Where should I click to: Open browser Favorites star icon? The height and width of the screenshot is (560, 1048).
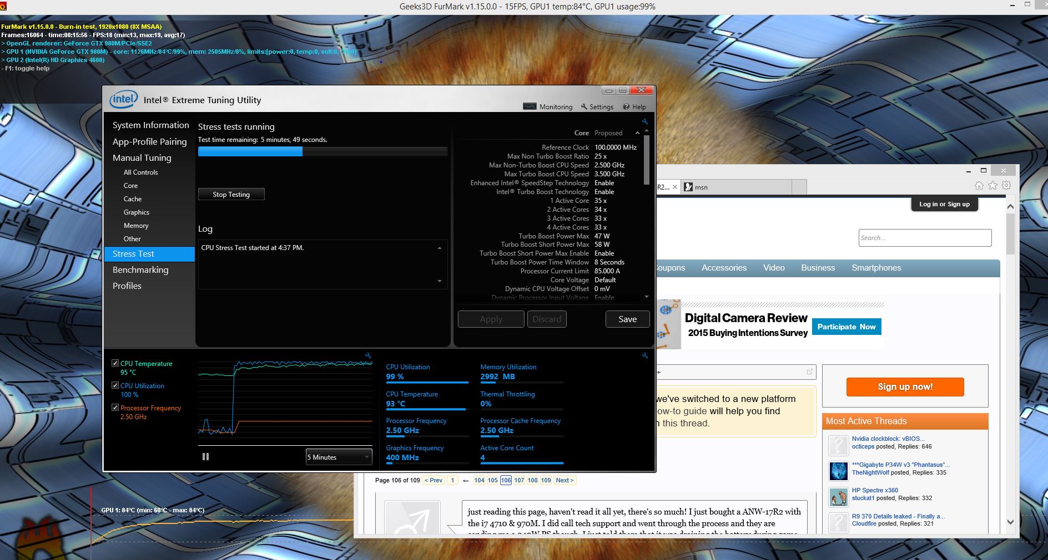(x=992, y=185)
